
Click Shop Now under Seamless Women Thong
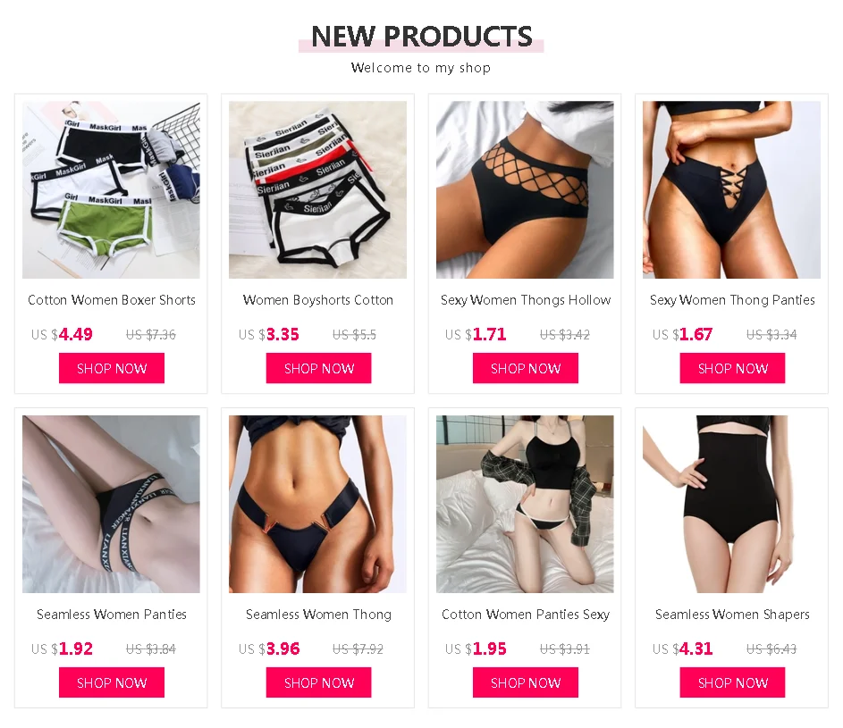(x=319, y=682)
